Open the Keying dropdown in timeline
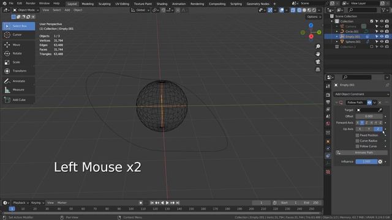The image size is (392, 220). pyautogui.click(x=37, y=203)
